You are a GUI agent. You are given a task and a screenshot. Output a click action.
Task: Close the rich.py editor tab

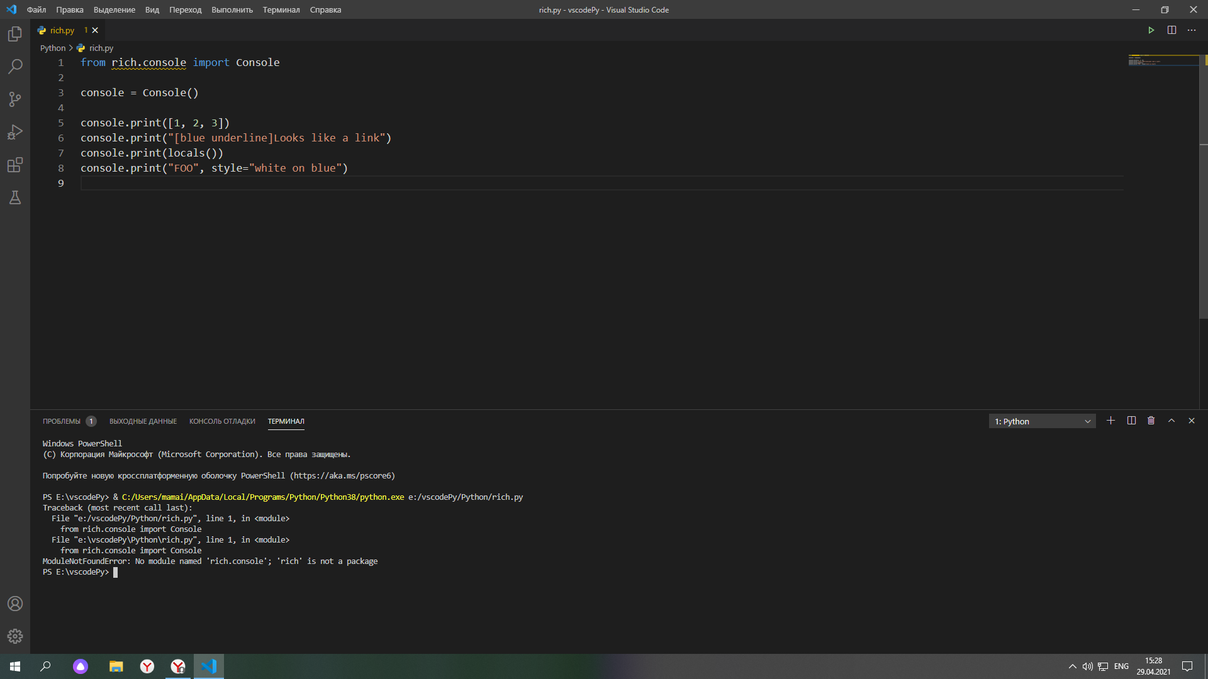point(95,30)
